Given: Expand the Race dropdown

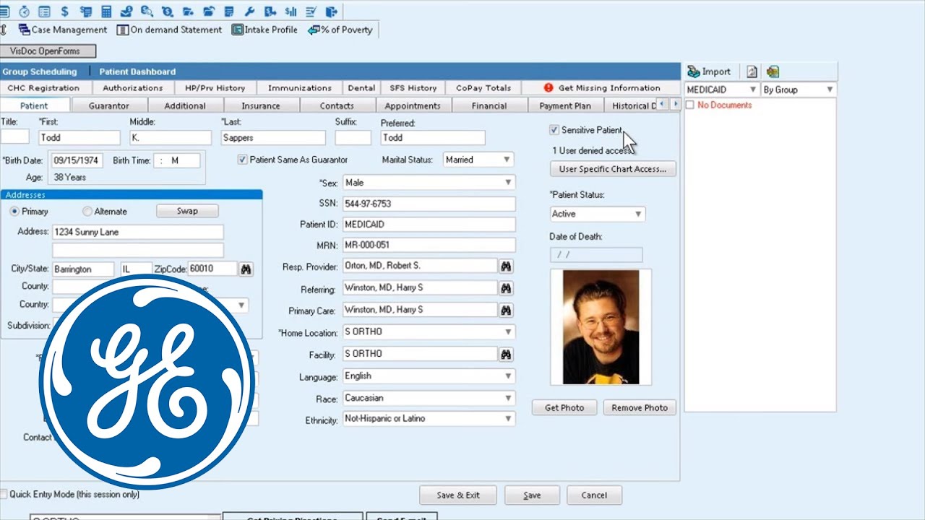Looking at the screenshot, I should pyautogui.click(x=508, y=398).
